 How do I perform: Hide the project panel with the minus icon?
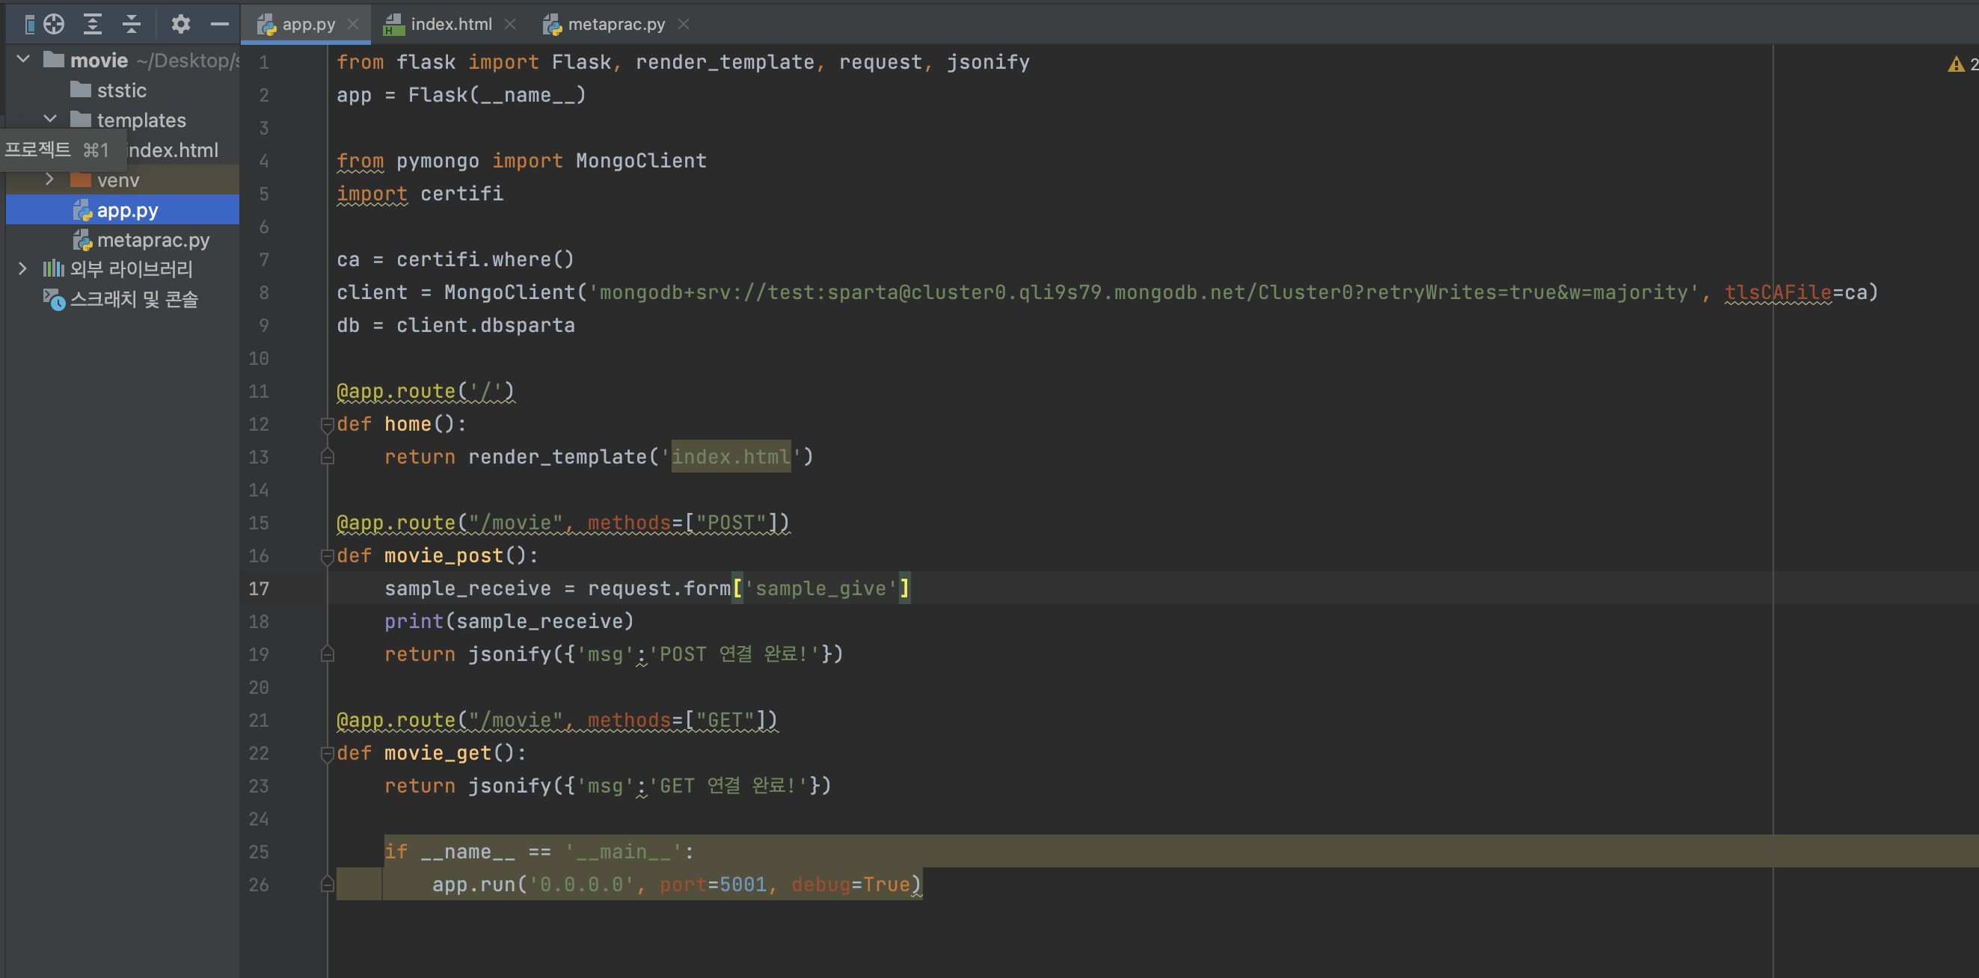click(220, 24)
